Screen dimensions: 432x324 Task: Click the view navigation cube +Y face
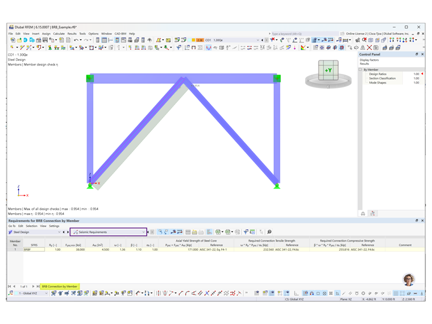[328, 70]
